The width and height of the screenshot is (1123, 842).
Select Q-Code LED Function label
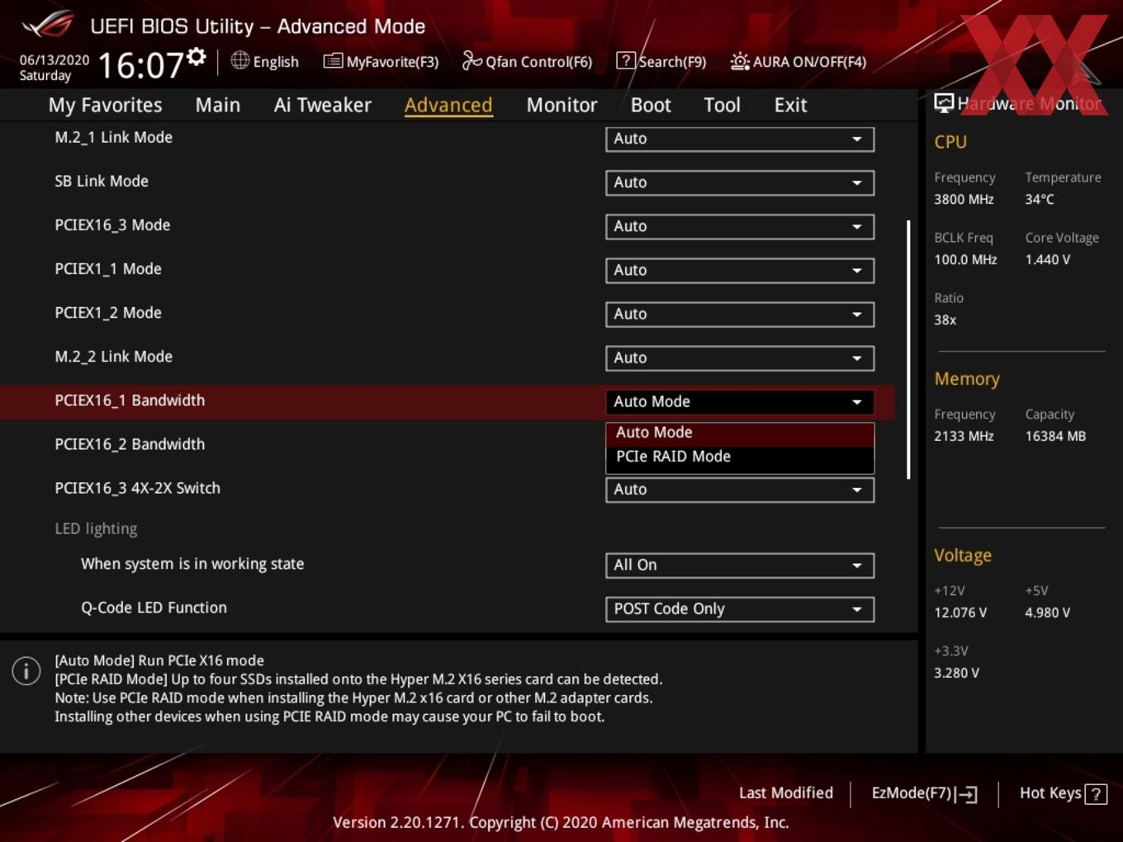154,608
